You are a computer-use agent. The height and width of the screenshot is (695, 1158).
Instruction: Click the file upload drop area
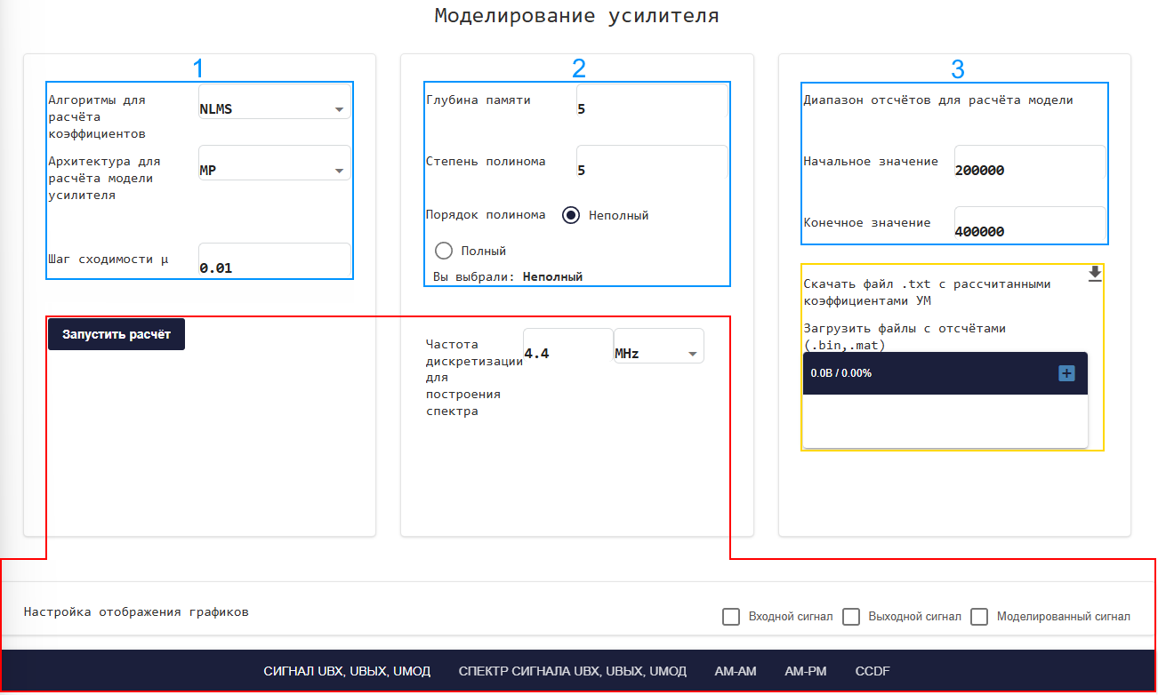click(x=945, y=421)
